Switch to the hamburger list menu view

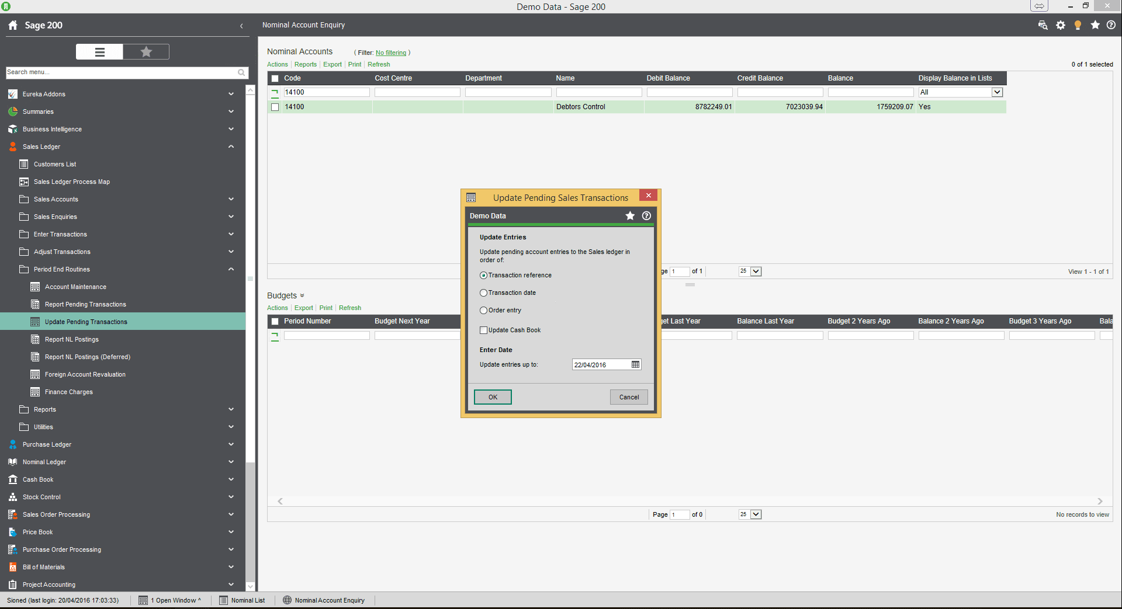point(99,52)
